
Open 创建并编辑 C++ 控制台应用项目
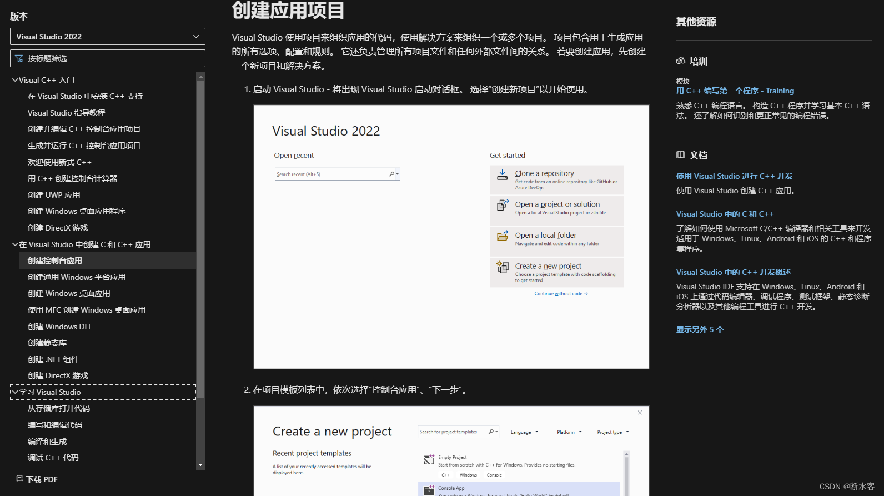(84, 129)
